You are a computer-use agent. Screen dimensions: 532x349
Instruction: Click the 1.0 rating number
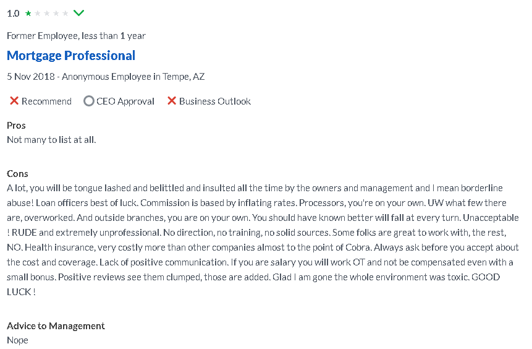pyautogui.click(x=13, y=14)
